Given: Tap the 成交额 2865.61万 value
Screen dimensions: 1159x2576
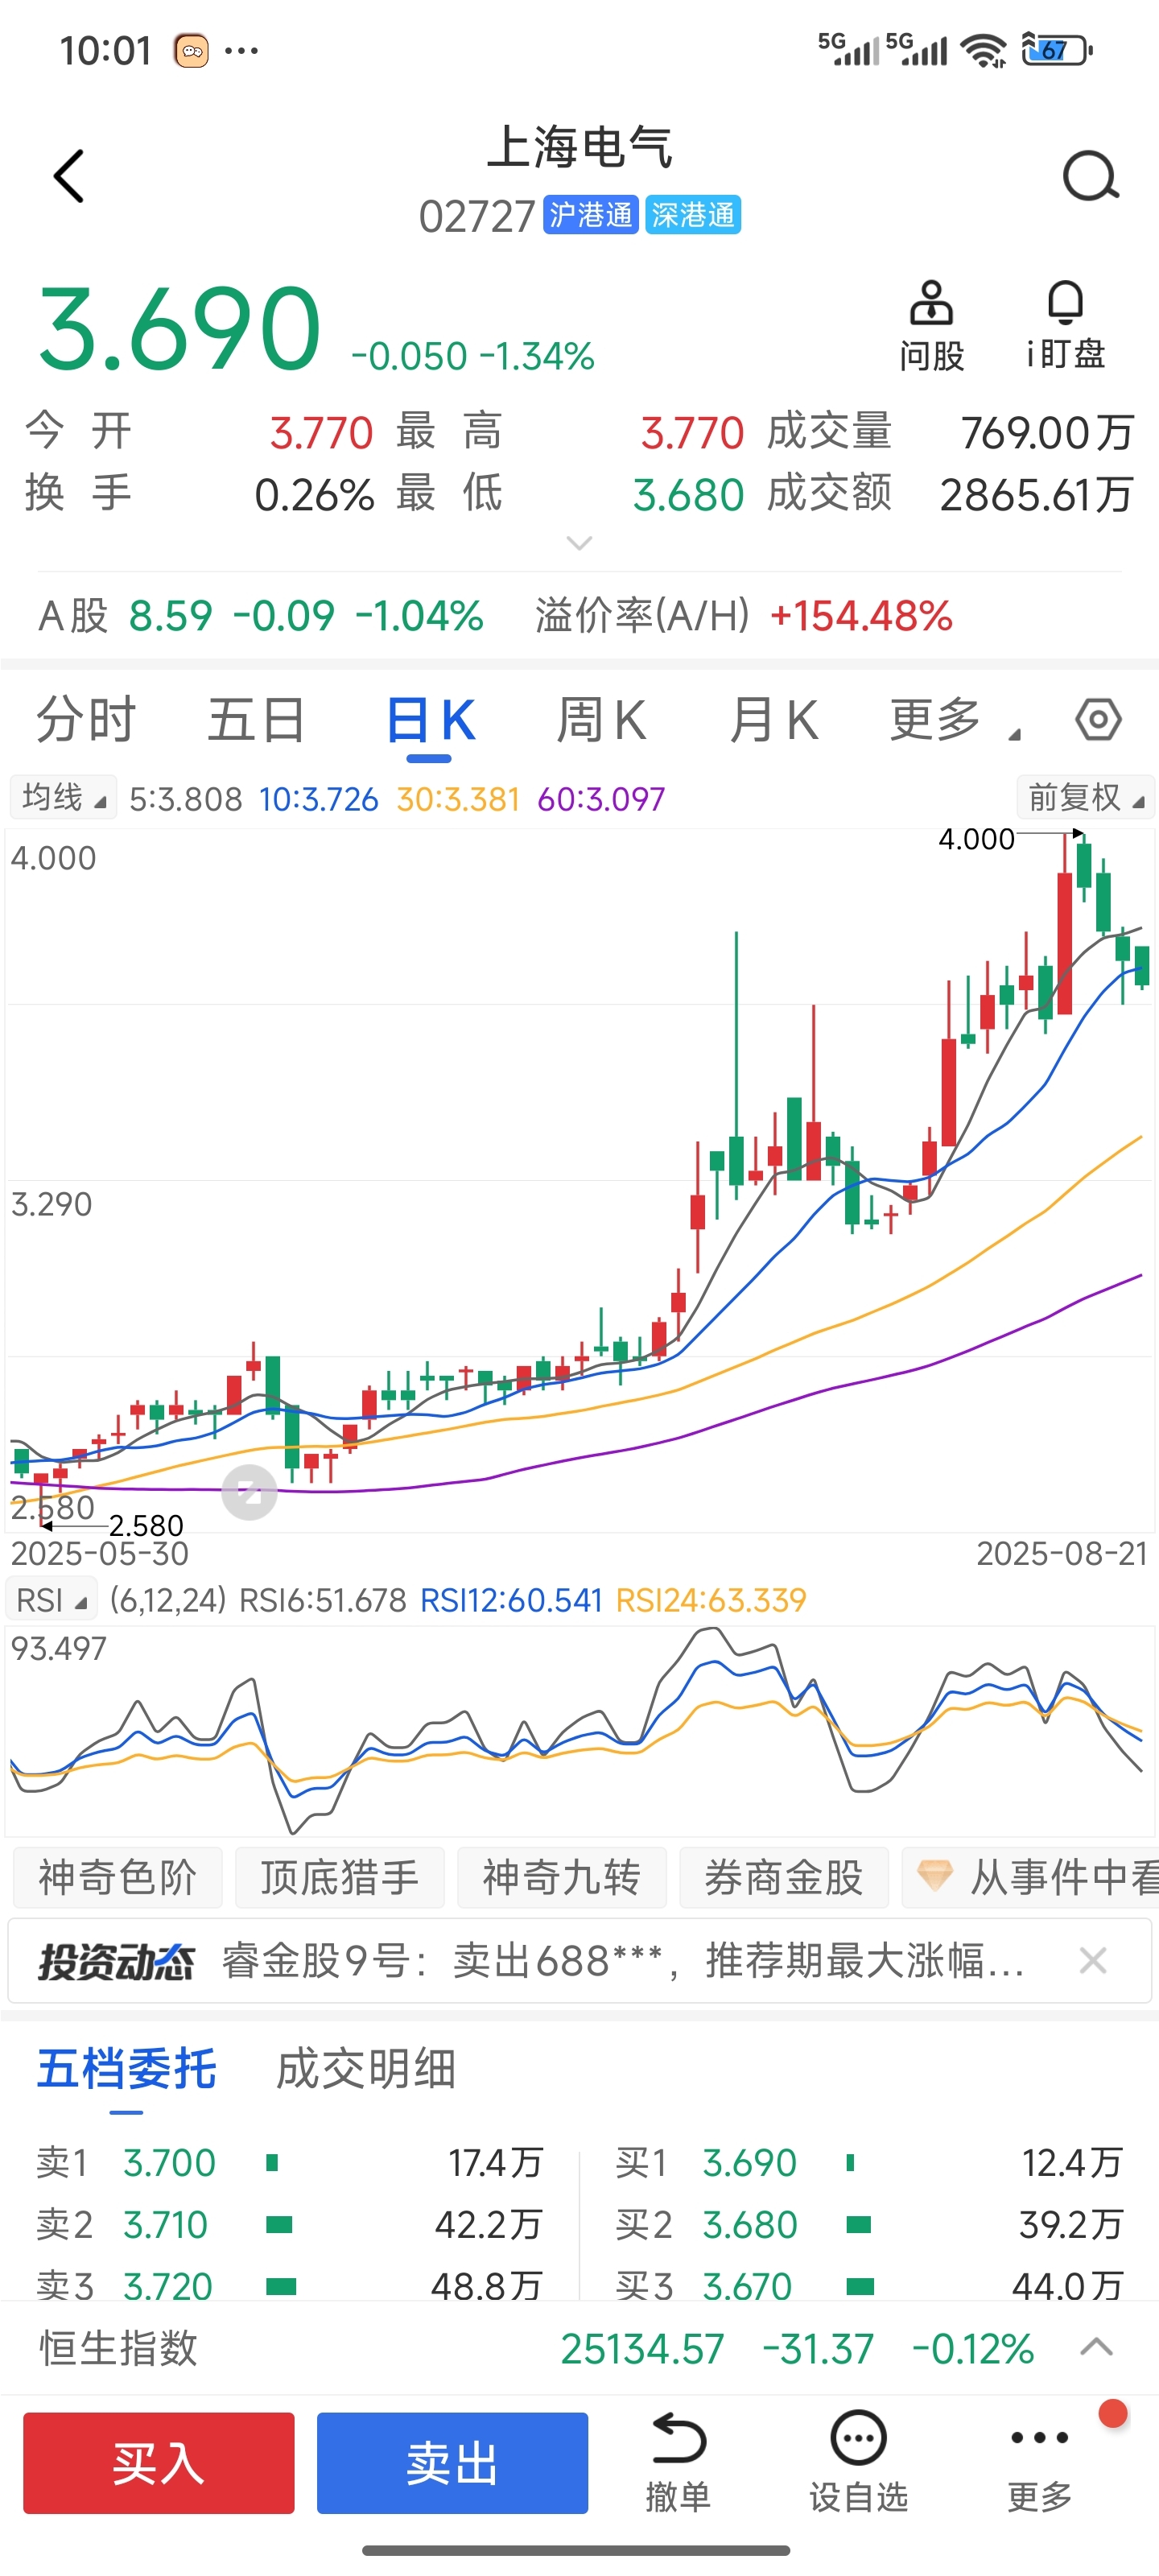Looking at the screenshot, I should pyautogui.click(x=1037, y=495).
